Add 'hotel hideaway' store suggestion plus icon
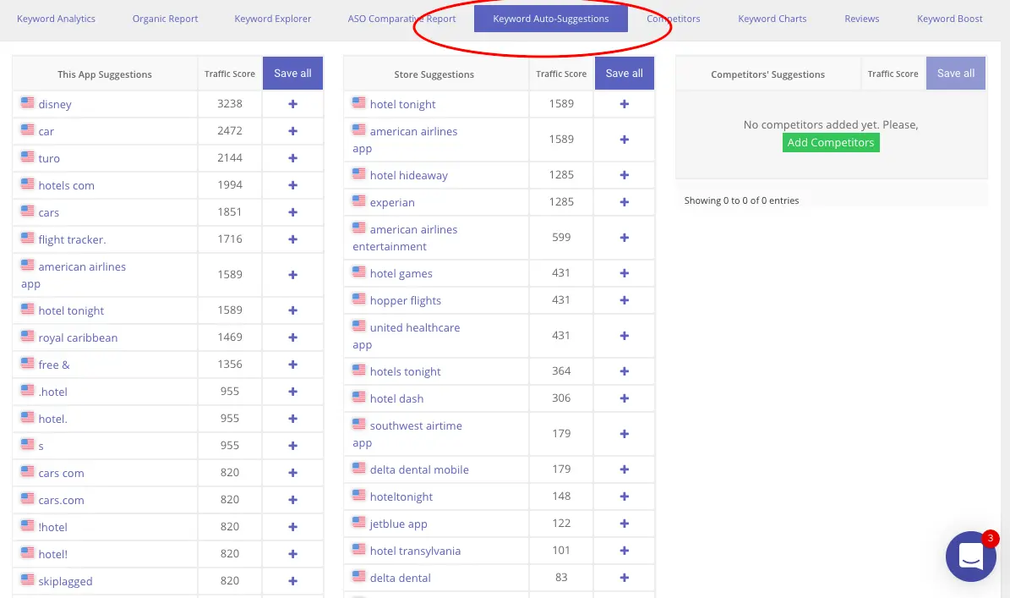The image size is (1010, 598). click(x=624, y=174)
